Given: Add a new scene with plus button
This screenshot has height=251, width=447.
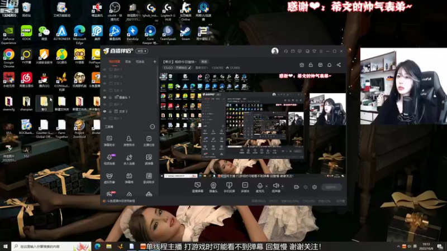Looking at the screenshot, I should tap(155, 61).
